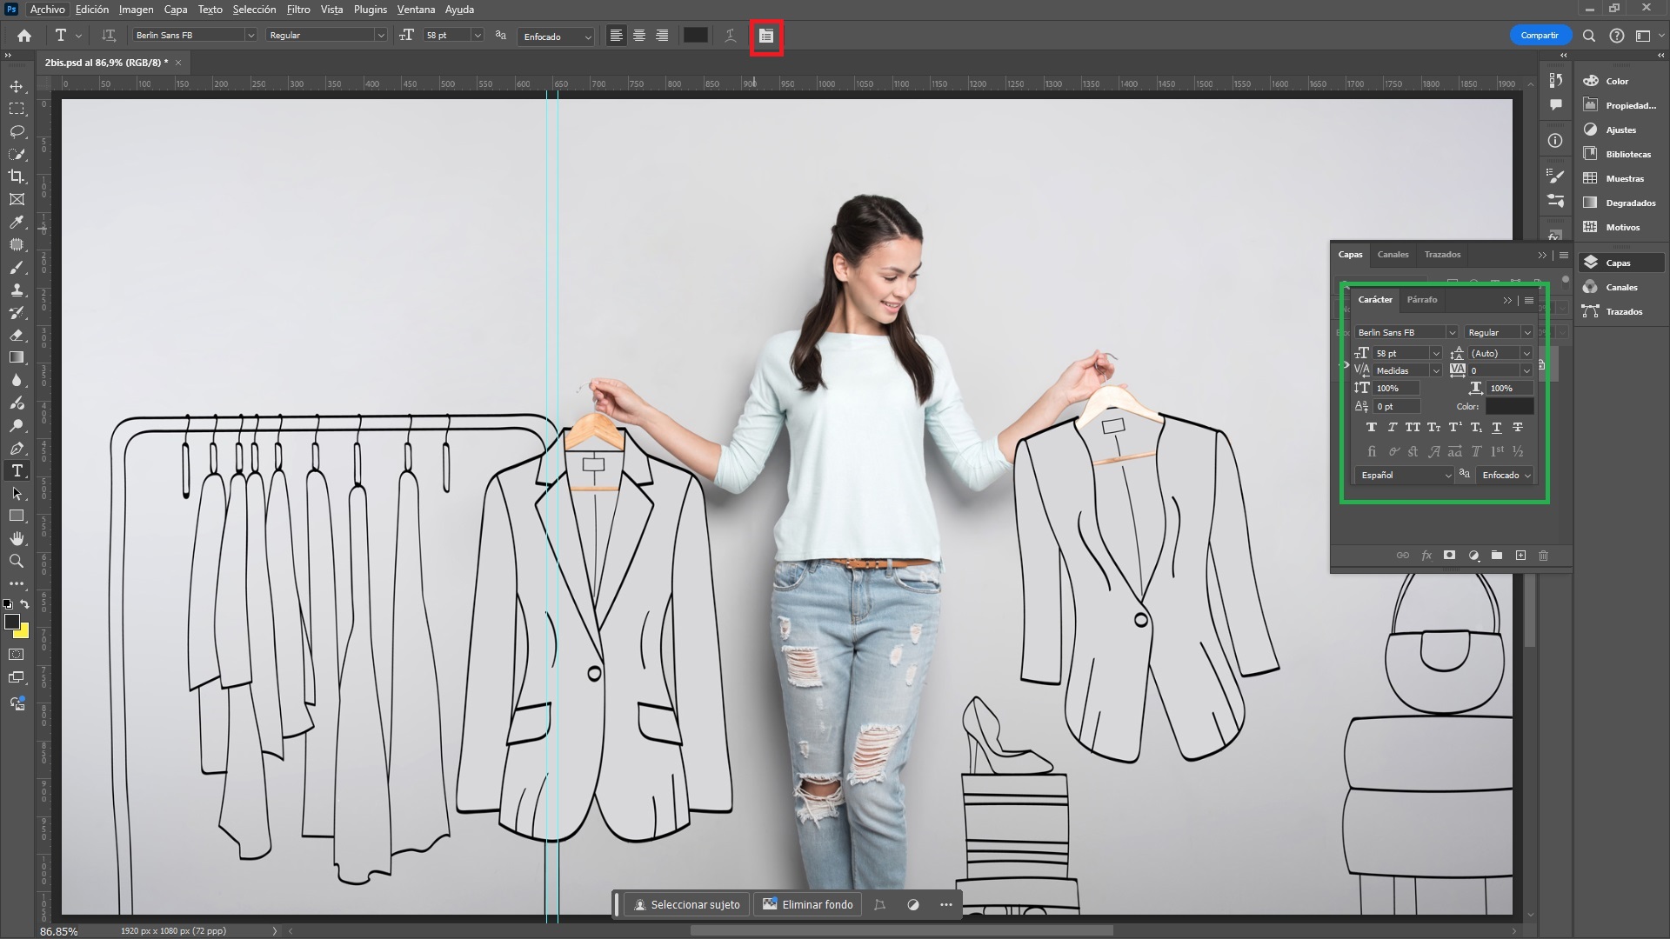Select the Brush tool
The height and width of the screenshot is (939, 1670).
[17, 267]
